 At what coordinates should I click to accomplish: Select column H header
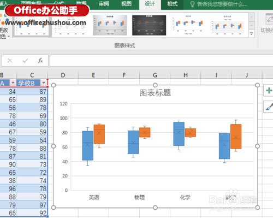pos(186,75)
